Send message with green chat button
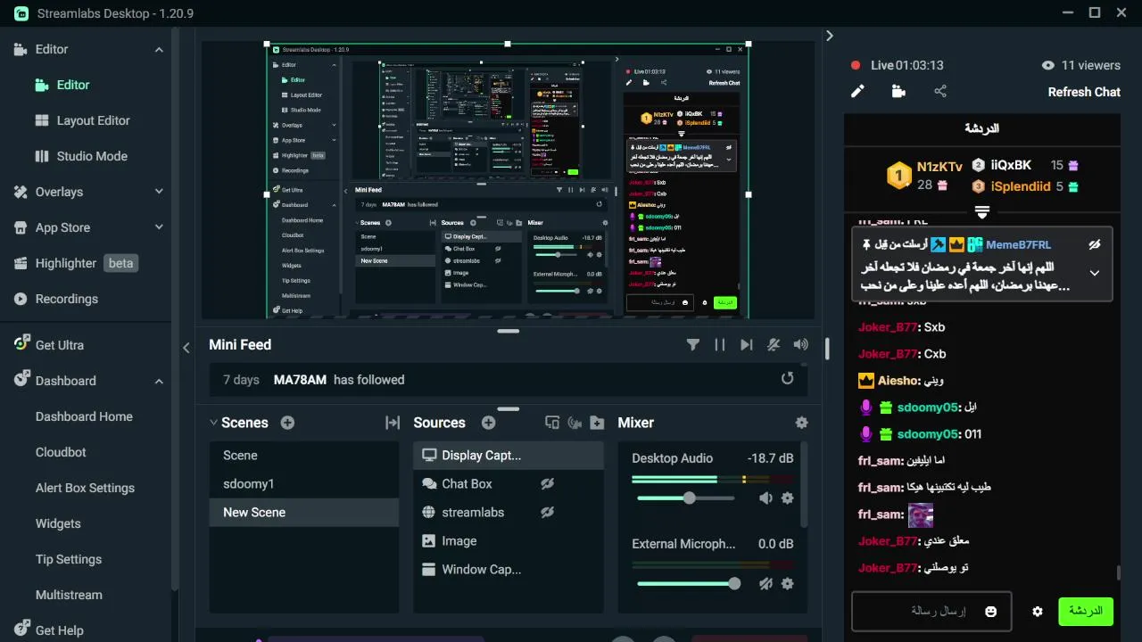 [1086, 611]
